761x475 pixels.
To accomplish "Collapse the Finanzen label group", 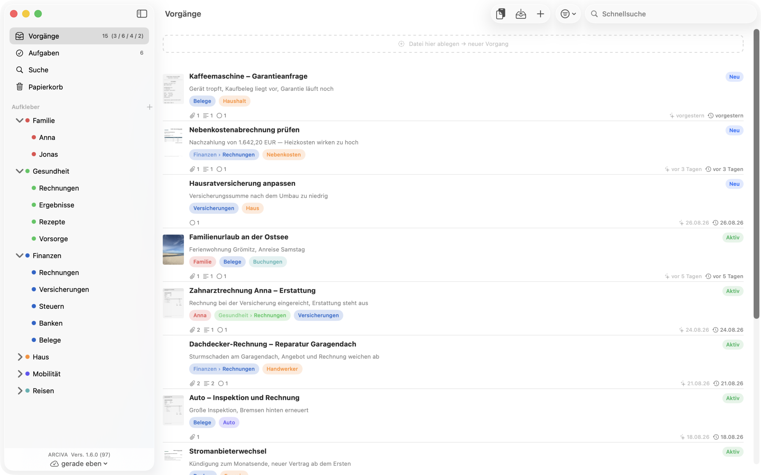I will 20,255.
